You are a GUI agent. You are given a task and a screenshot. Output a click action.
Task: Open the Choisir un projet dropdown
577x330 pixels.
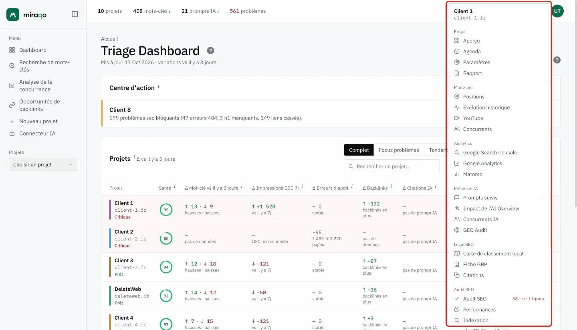[x=43, y=164]
